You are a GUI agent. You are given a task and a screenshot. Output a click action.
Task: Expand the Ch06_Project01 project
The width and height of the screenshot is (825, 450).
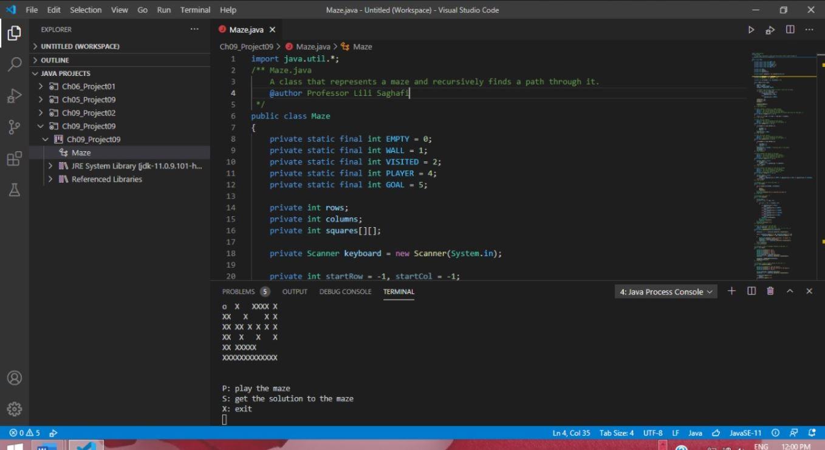(41, 86)
